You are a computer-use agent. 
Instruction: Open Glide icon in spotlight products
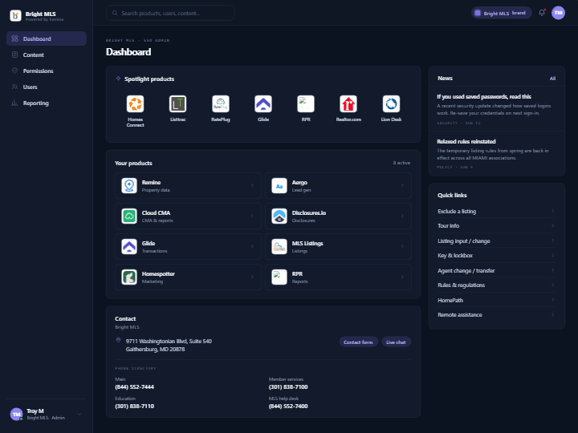coord(263,103)
